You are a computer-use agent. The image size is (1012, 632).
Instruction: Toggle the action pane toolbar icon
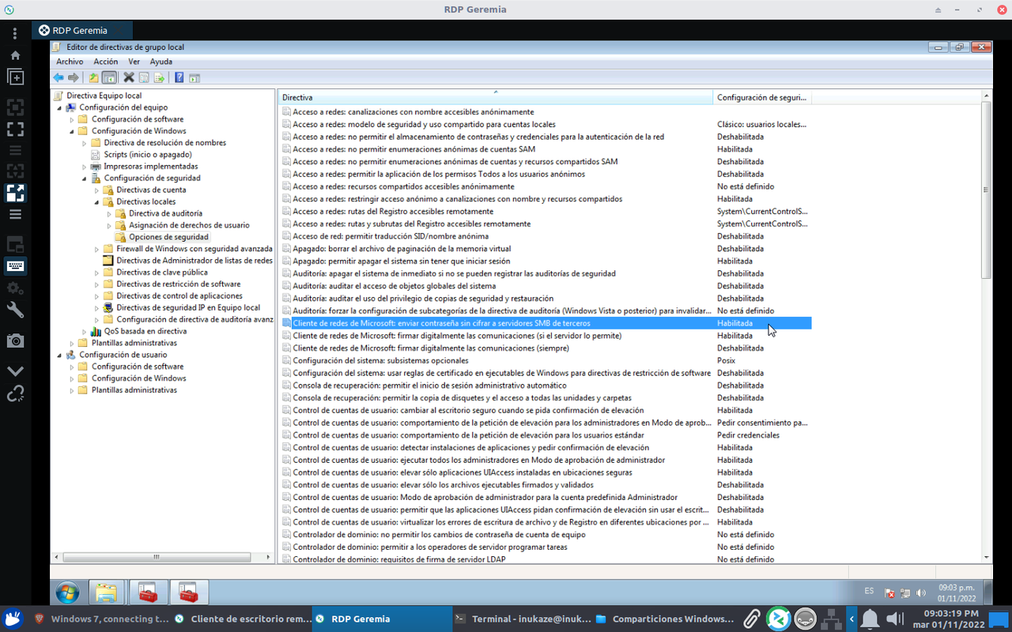click(x=194, y=77)
